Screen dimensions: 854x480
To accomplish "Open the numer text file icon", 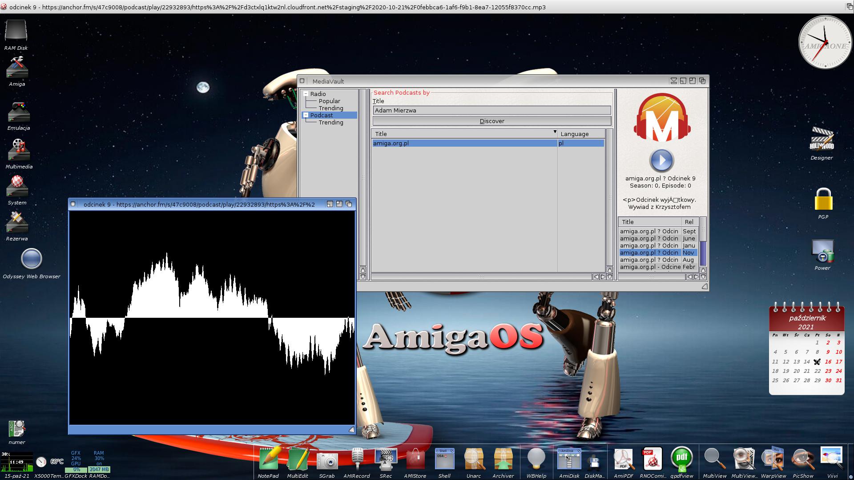I will pyautogui.click(x=17, y=428).
